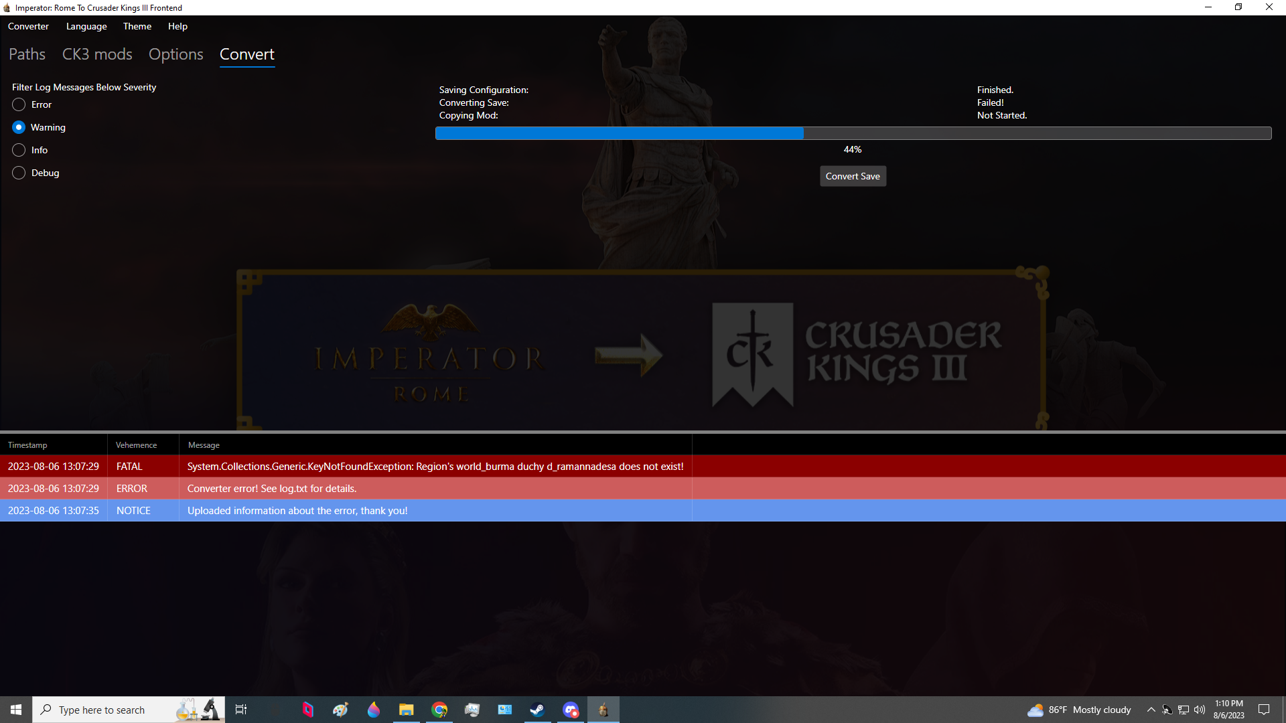Select the ERROR 'Converter error!' log row
This screenshot has height=723, width=1286.
[x=643, y=489]
